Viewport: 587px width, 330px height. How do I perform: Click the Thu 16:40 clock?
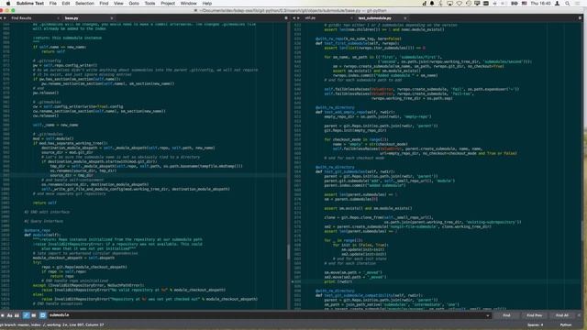click(540, 3)
